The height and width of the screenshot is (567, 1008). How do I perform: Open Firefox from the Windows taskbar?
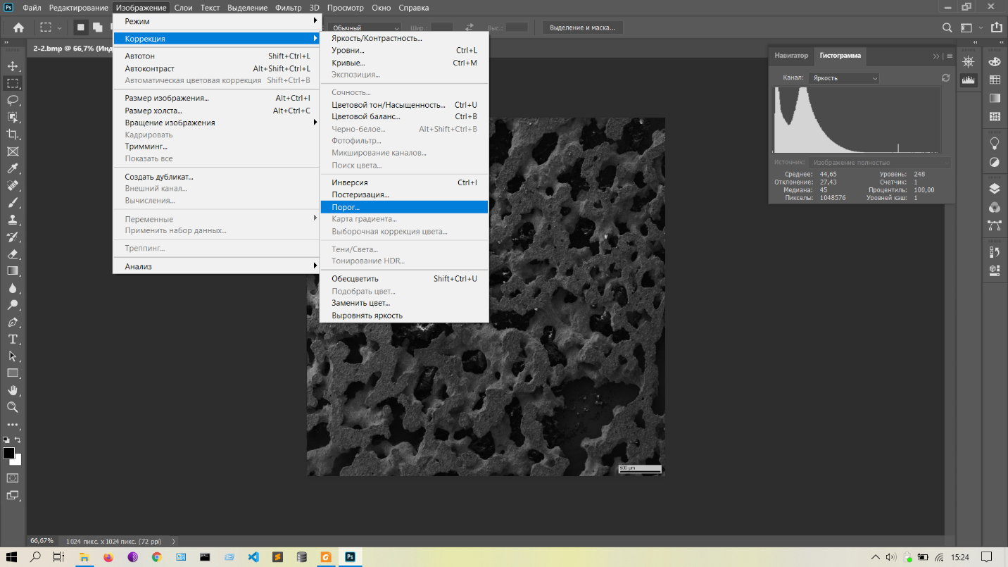coord(108,557)
